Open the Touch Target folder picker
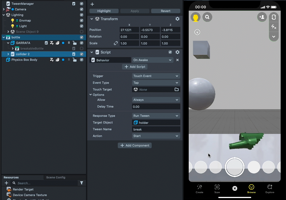This screenshot has width=286, height=200. click(177, 89)
